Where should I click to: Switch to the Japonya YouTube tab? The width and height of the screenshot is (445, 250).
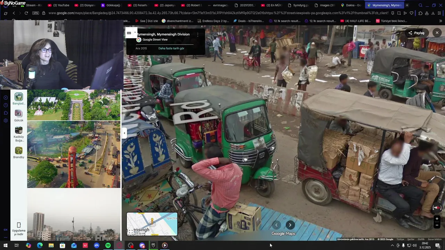point(165,5)
